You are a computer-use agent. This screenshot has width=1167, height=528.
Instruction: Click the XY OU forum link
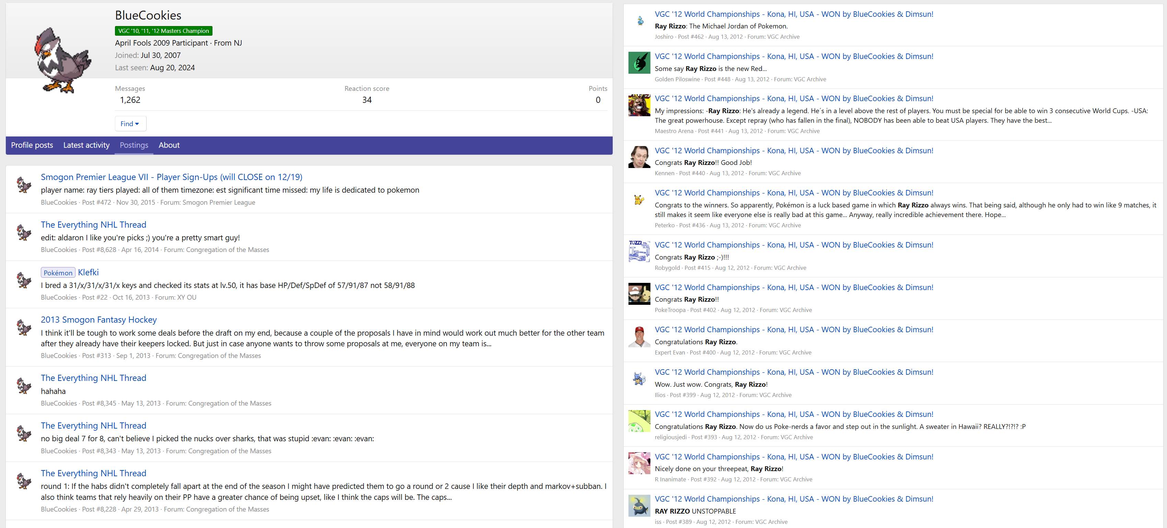click(x=186, y=297)
